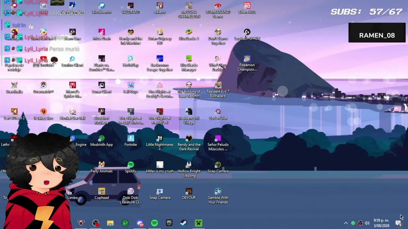Image resolution: width=408 pixels, height=229 pixels.
Task: Open OBS Studio from the taskbar
Action: pyautogui.click(x=96, y=223)
